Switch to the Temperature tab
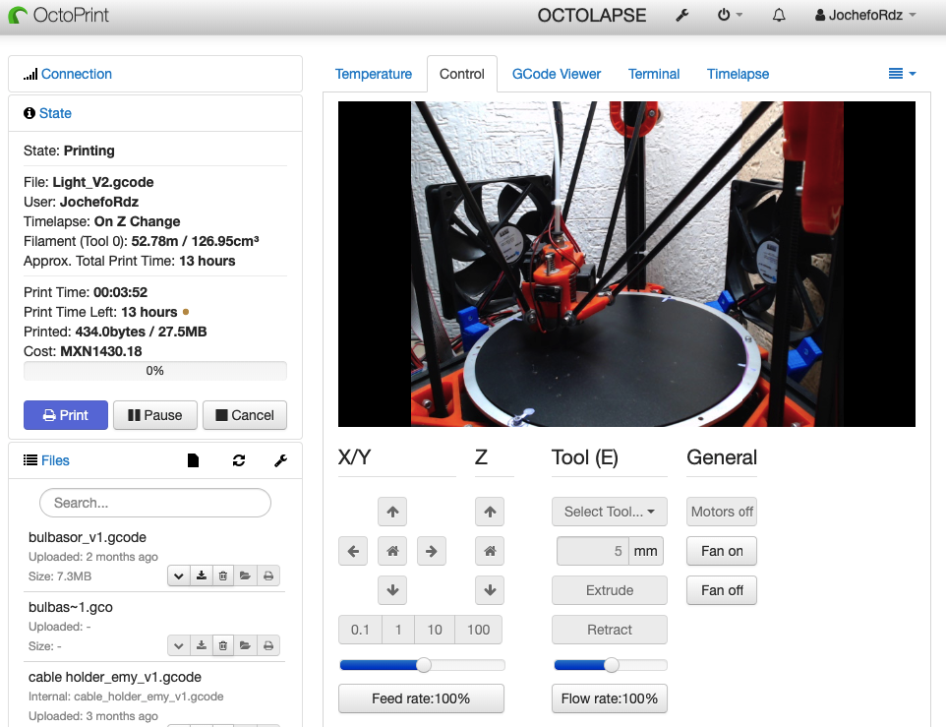The height and width of the screenshot is (727, 946). coord(374,74)
